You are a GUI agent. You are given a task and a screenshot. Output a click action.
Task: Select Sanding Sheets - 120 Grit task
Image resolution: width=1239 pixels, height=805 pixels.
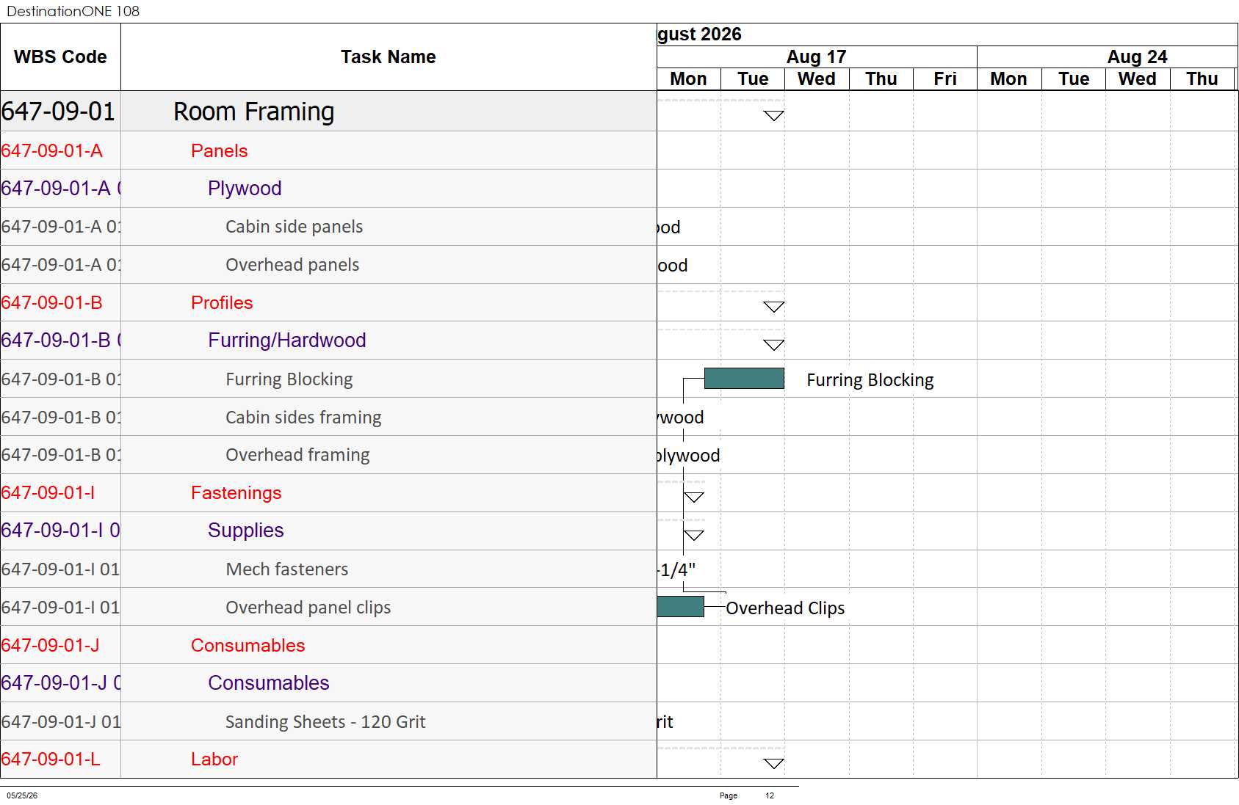[328, 721]
